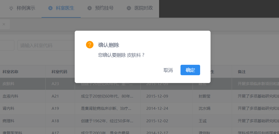The height and width of the screenshot is (134, 279).
Task: Click the 2015-12-02 date cell
Action: pyautogui.click(x=157, y=121)
